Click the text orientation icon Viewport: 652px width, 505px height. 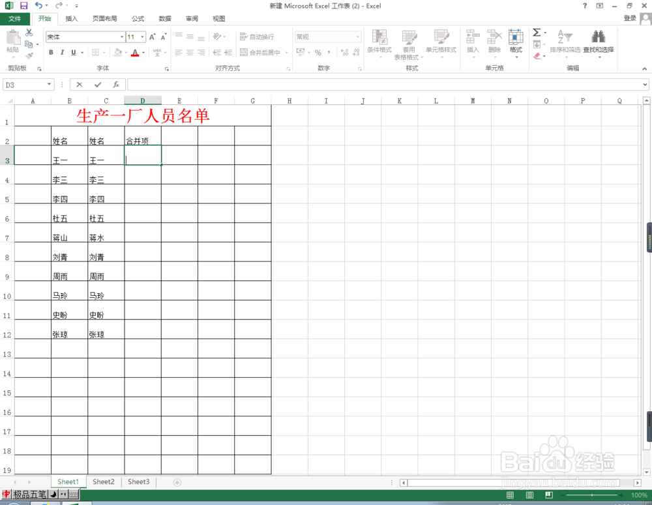[216, 36]
